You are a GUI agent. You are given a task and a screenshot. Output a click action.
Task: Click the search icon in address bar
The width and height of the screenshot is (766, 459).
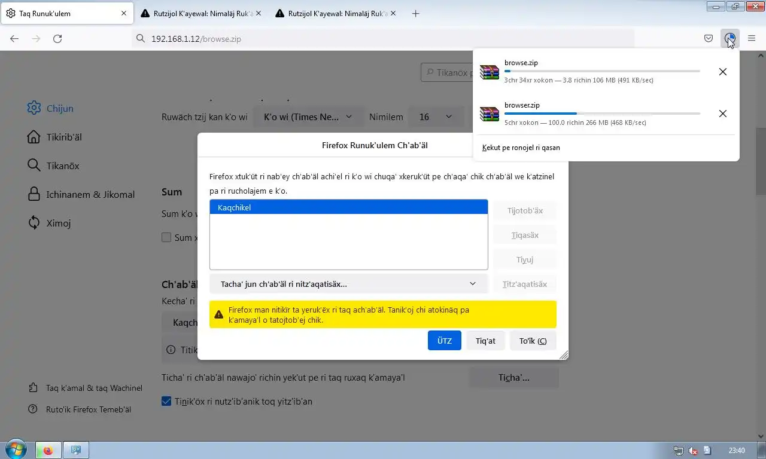pos(141,38)
